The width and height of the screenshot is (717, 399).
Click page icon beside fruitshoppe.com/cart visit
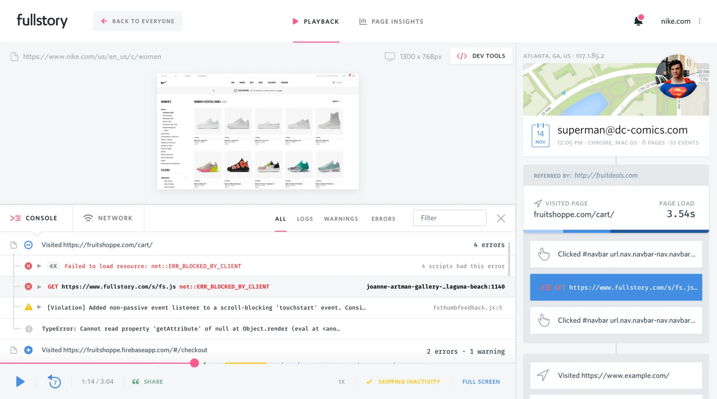[x=14, y=245]
